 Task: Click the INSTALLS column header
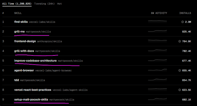(x=185, y=13)
